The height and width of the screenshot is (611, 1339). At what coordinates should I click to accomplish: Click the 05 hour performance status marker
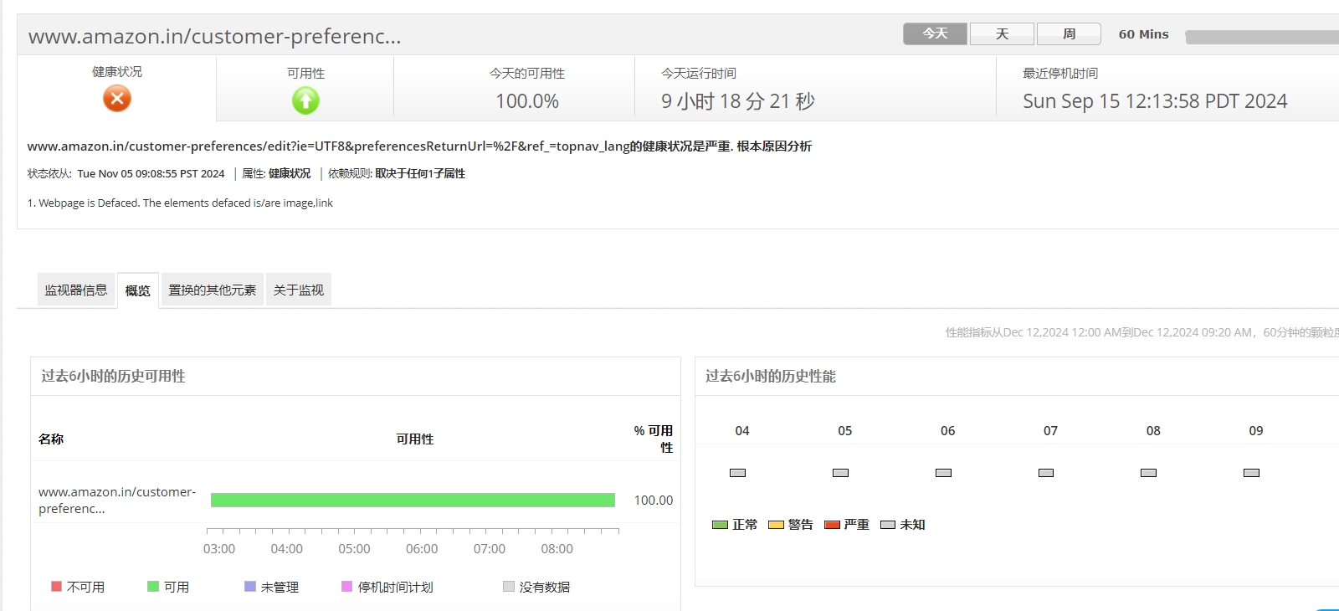point(841,473)
